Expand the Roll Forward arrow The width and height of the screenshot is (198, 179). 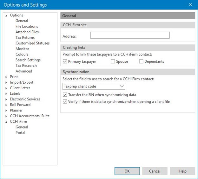[6, 105]
